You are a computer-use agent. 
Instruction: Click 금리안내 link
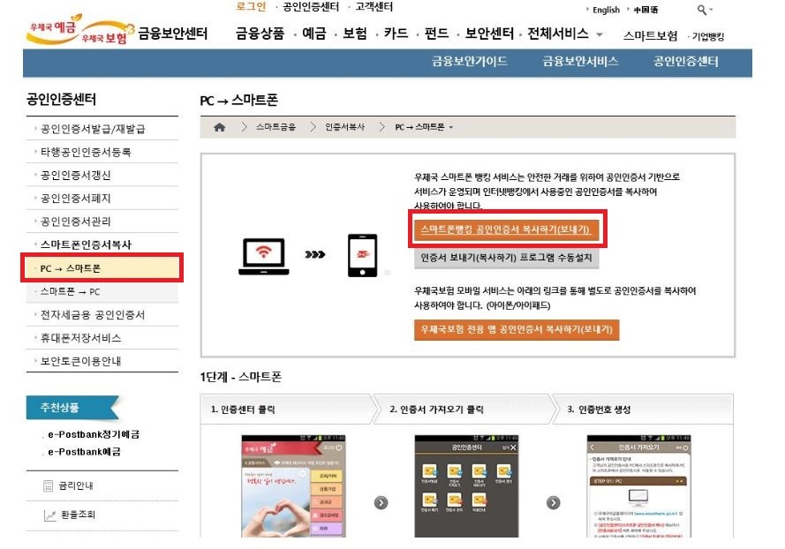76,485
